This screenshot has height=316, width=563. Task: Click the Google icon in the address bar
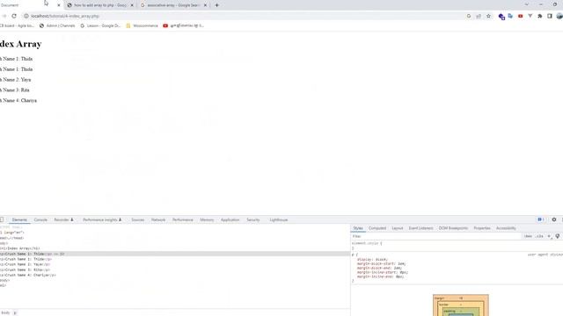pyautogui.click(x=469, y=16)
